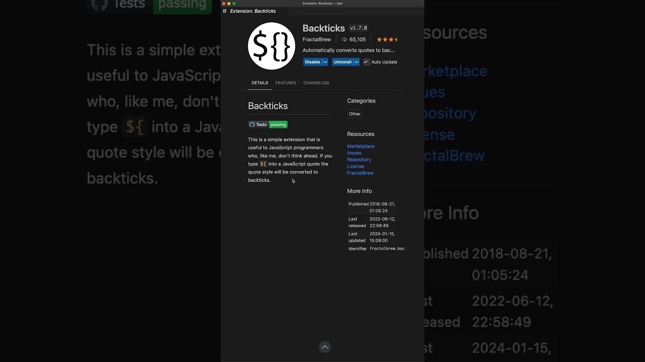Click the Published date '2018-08-21'

(382, 204)
